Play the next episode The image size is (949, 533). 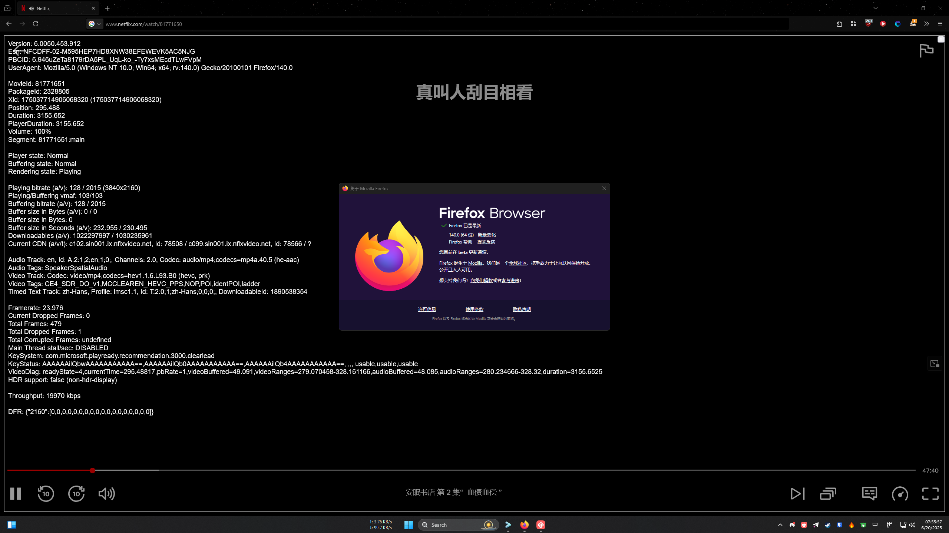(798, 494)
